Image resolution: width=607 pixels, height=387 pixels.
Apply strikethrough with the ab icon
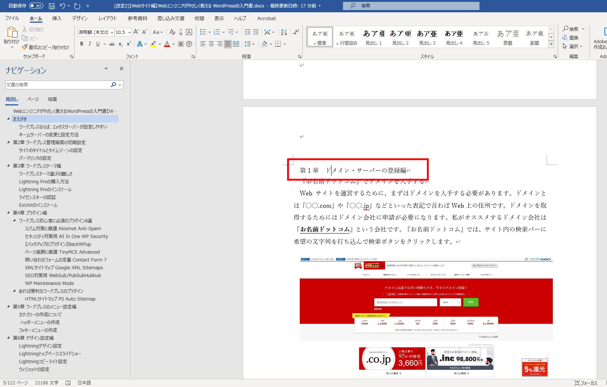point(111,44)
